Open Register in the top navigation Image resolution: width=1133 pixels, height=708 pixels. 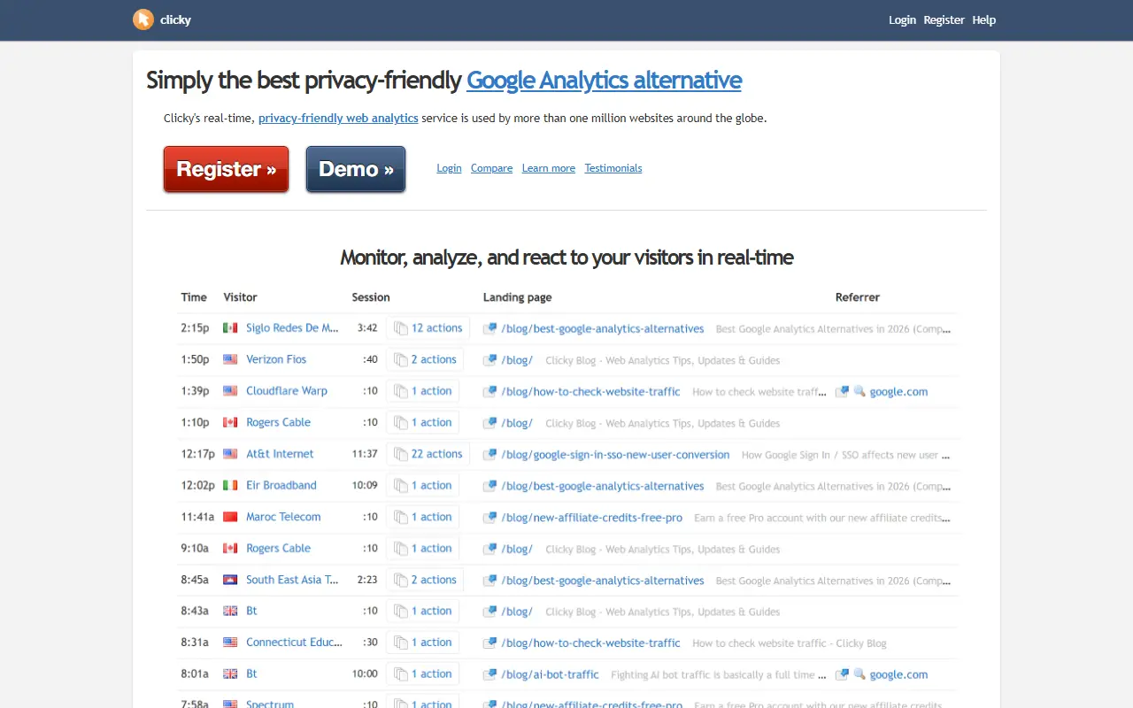(944, 19)
